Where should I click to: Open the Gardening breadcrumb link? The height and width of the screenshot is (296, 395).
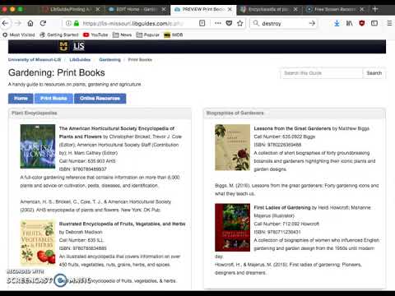point(109,60)
